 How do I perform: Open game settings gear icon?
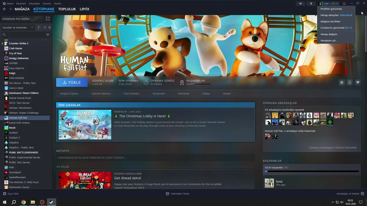(x=341, y=82)
